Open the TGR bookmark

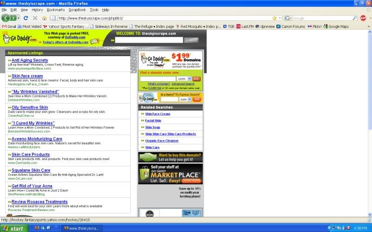pos(229,26)
